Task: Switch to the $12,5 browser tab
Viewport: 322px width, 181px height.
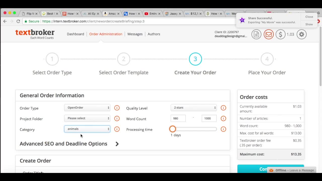Action: (x=193, y=14)
